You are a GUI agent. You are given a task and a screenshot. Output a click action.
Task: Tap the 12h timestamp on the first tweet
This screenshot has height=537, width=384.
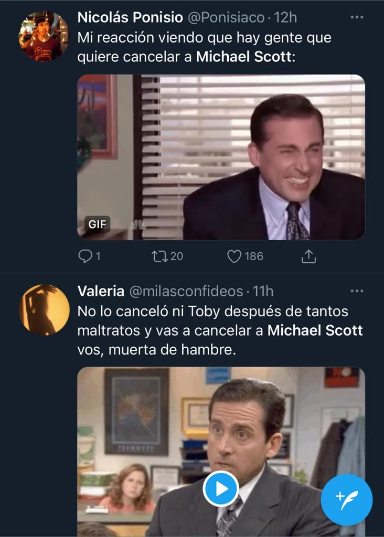point(286,17)
